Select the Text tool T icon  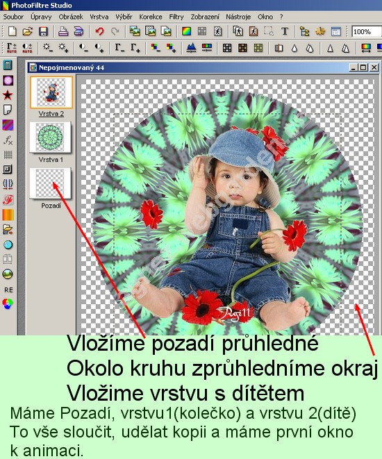285,31
